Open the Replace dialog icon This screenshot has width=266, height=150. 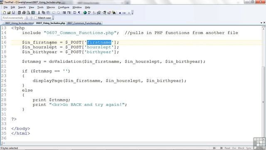tap(109, 12)
